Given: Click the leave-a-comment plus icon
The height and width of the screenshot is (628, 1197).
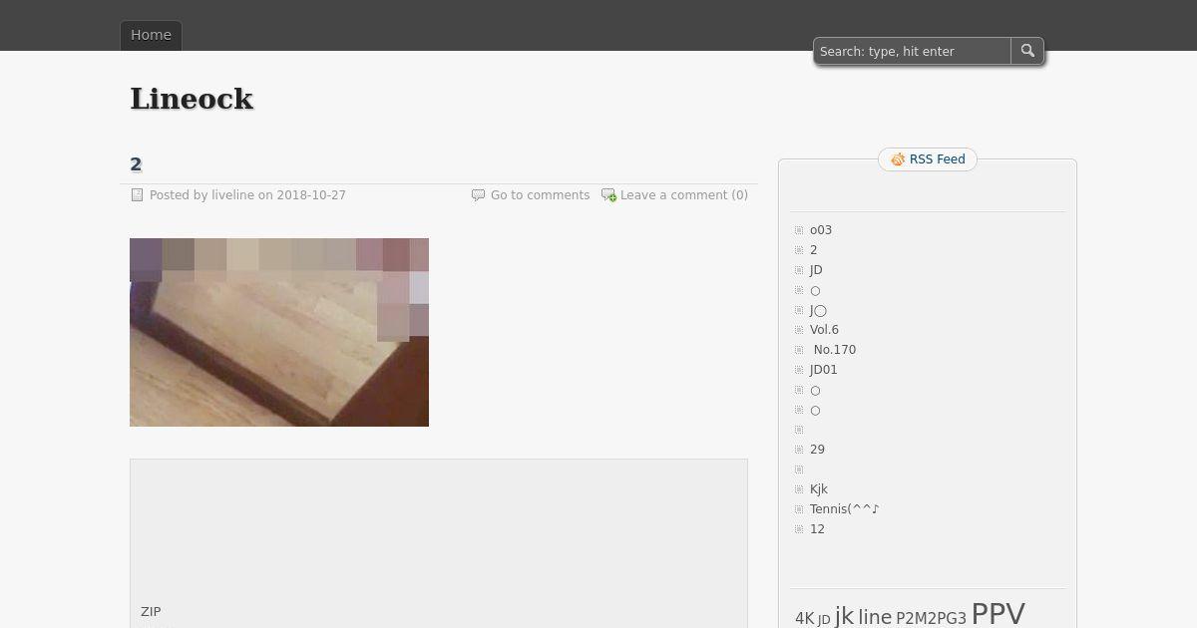Looking at the screenshot, I should point(608,195).
